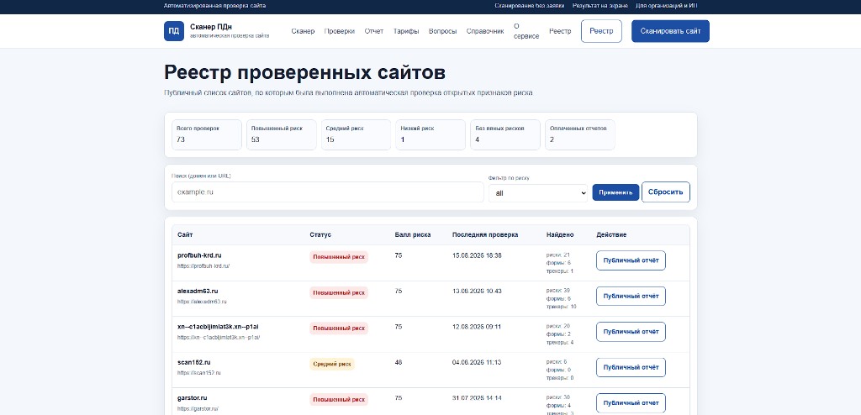The height and width of the screenshot is (415, 861).
Task: Click the Найдено column header
Action: 560,235
